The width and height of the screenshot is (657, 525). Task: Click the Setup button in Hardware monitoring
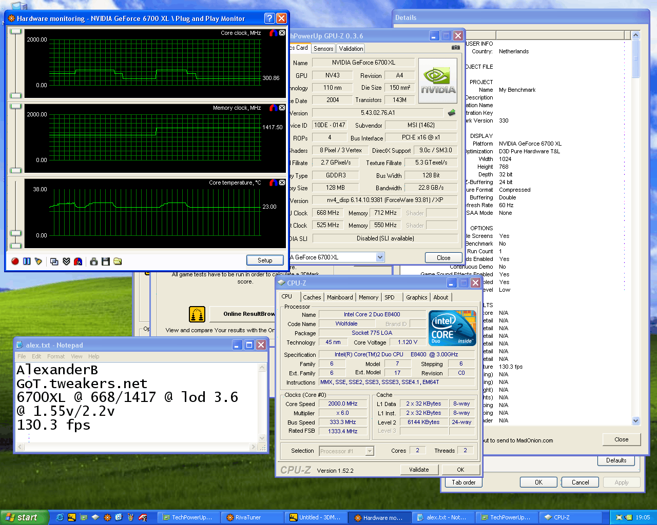265,260
